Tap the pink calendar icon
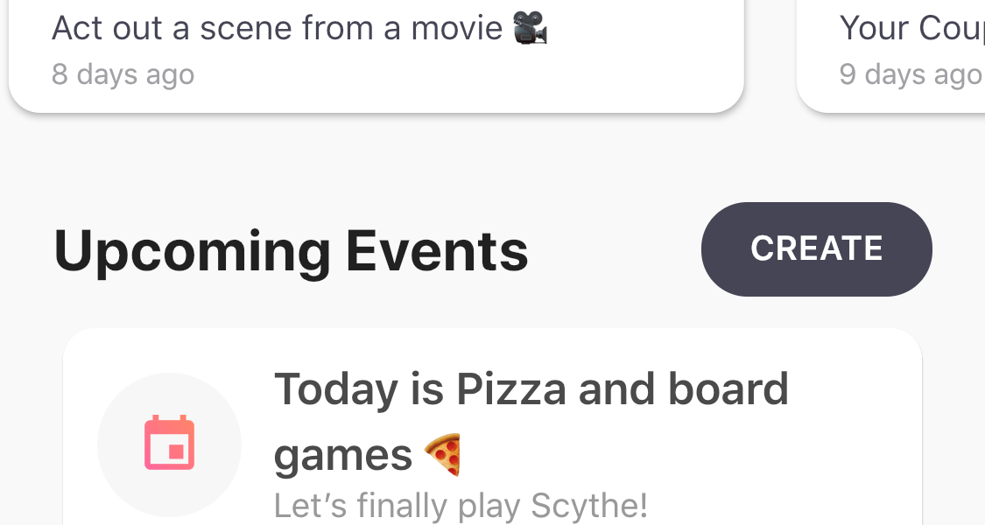This screenshot has height=525, width=985. tap(169, 444)
